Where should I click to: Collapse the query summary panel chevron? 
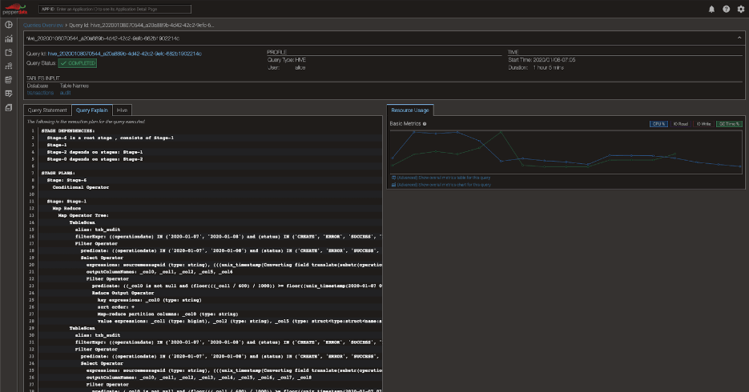click(739, 38)
